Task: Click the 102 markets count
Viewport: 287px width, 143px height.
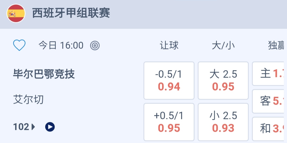Action: point(21,127)
